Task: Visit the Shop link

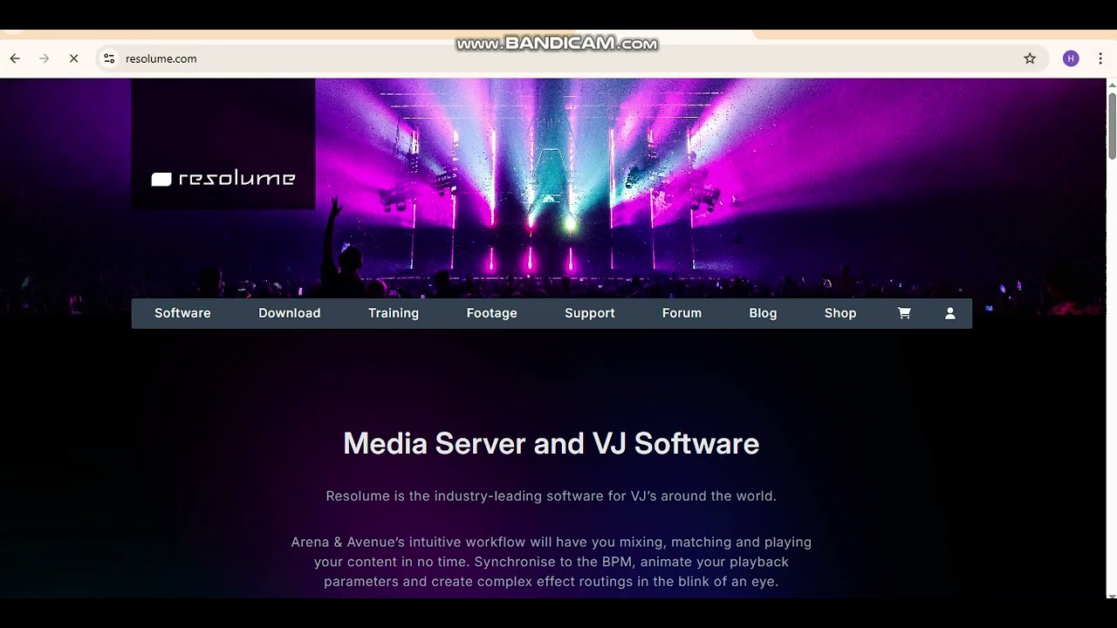Action: pyautogui.click(x=840, y=313)
